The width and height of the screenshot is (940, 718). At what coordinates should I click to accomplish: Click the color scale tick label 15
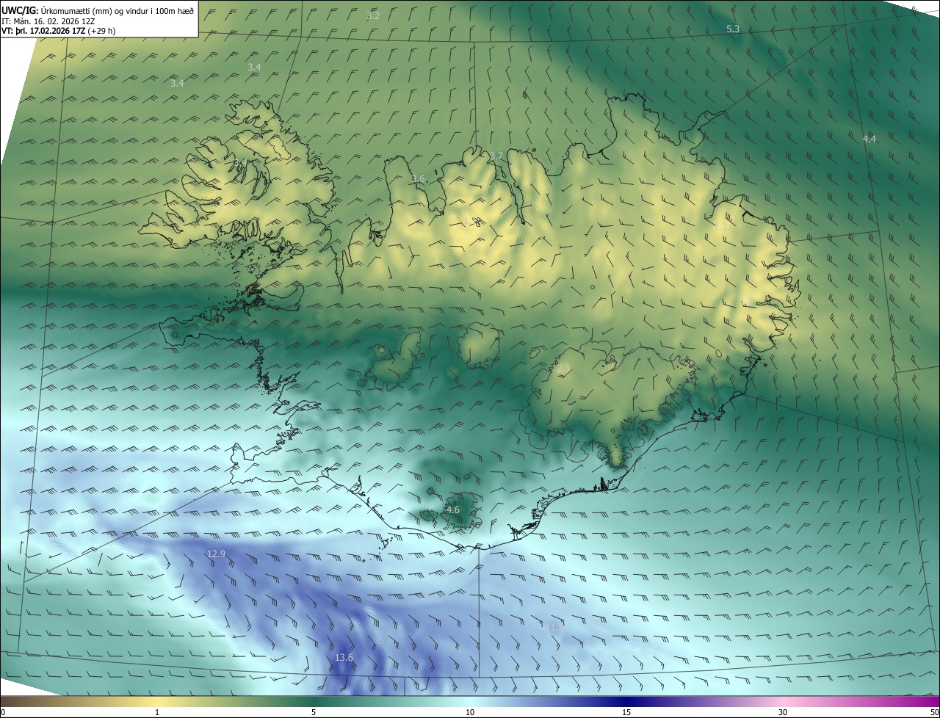coord(626,712)
